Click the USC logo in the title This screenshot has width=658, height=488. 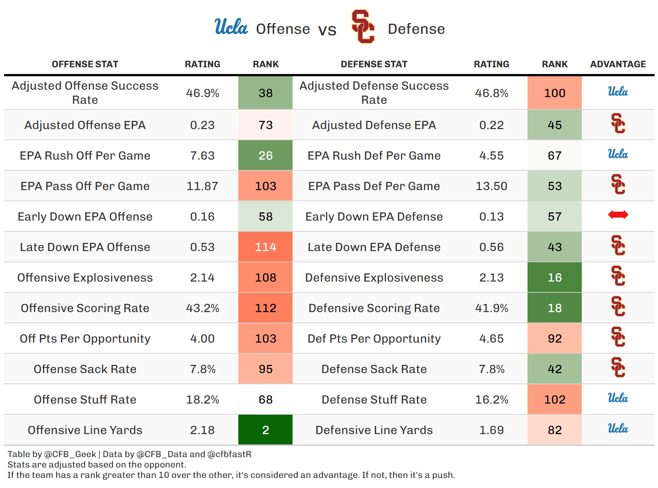[x=363, y=26]
